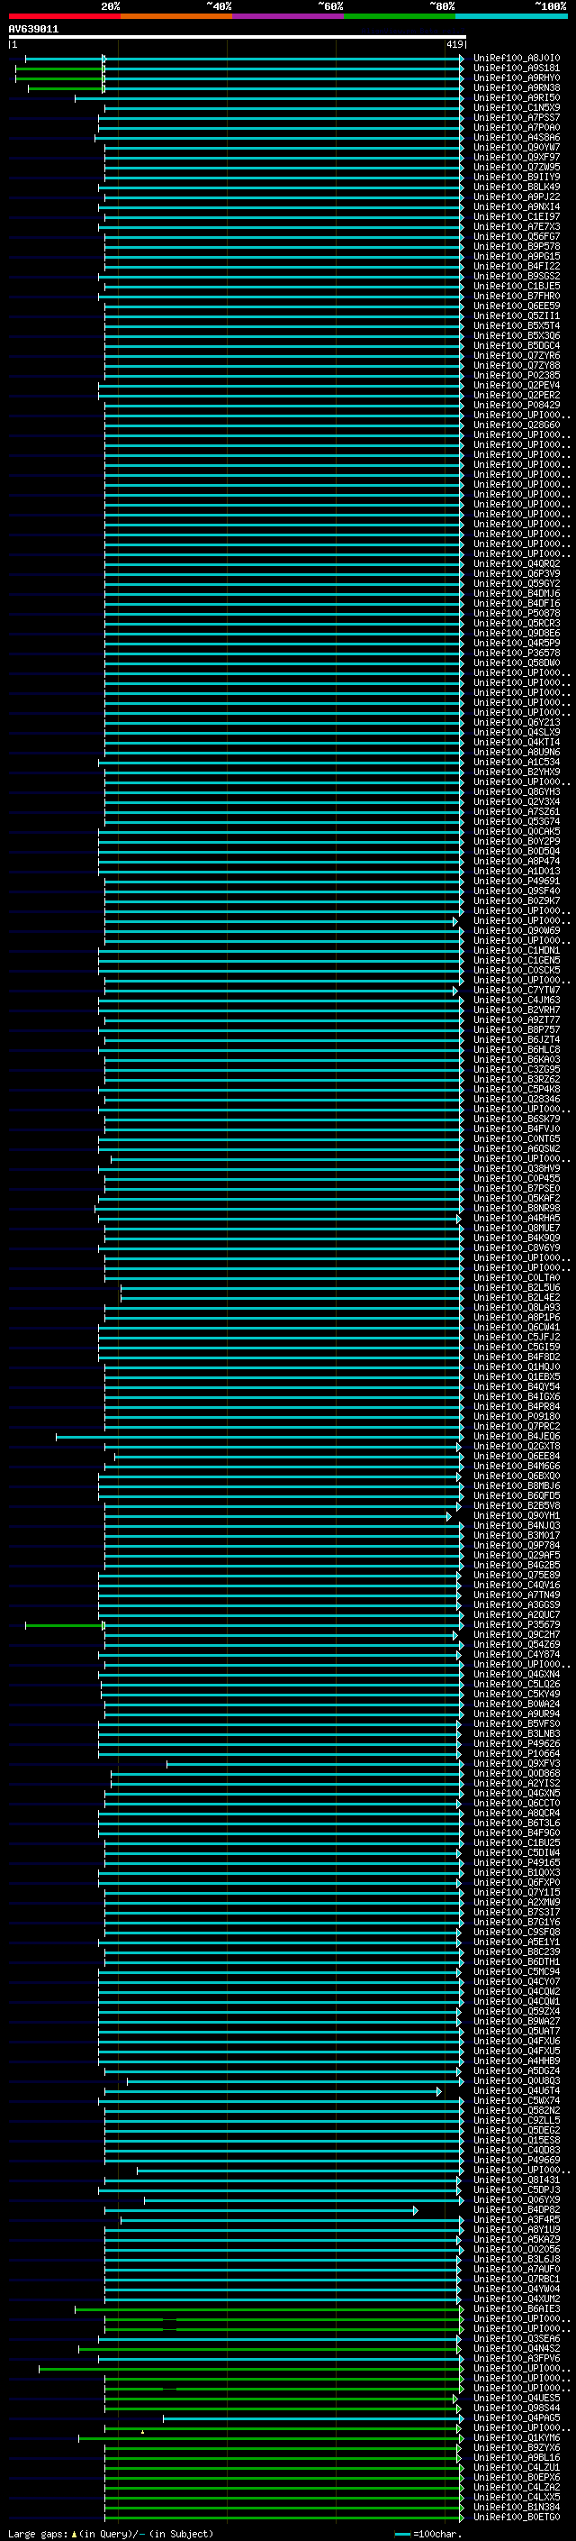Click the UniRef100_C4Y874 label

(517, 1654)
